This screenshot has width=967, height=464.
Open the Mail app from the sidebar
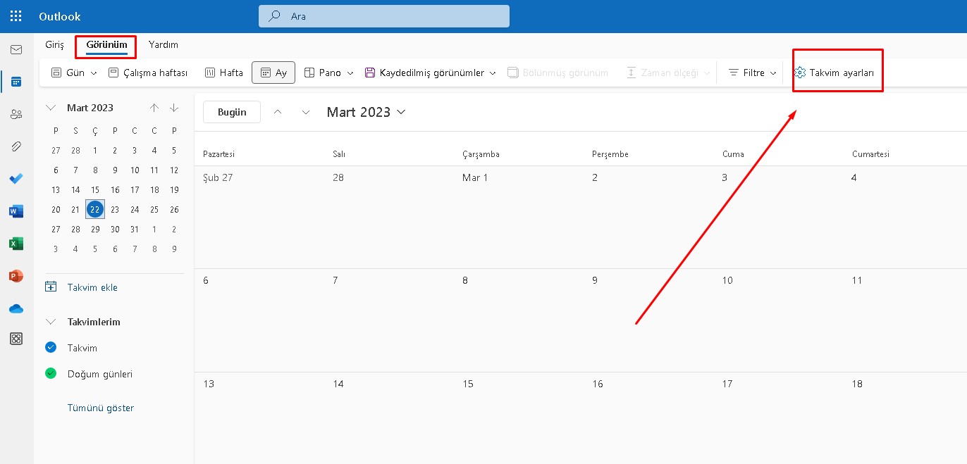click(x=16, y=49)
